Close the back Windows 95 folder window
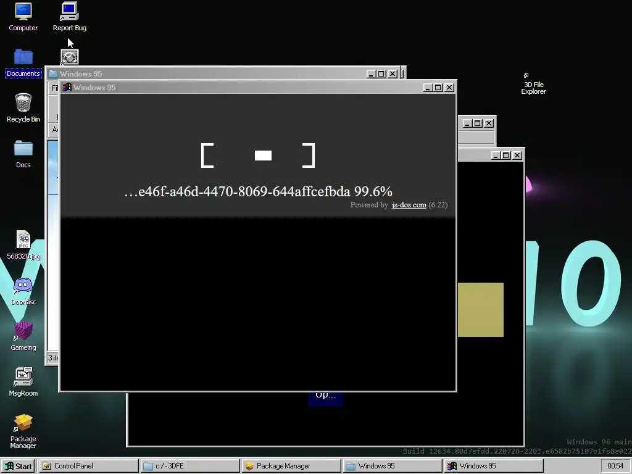The image size is (632, 474). tap(393, 74)
